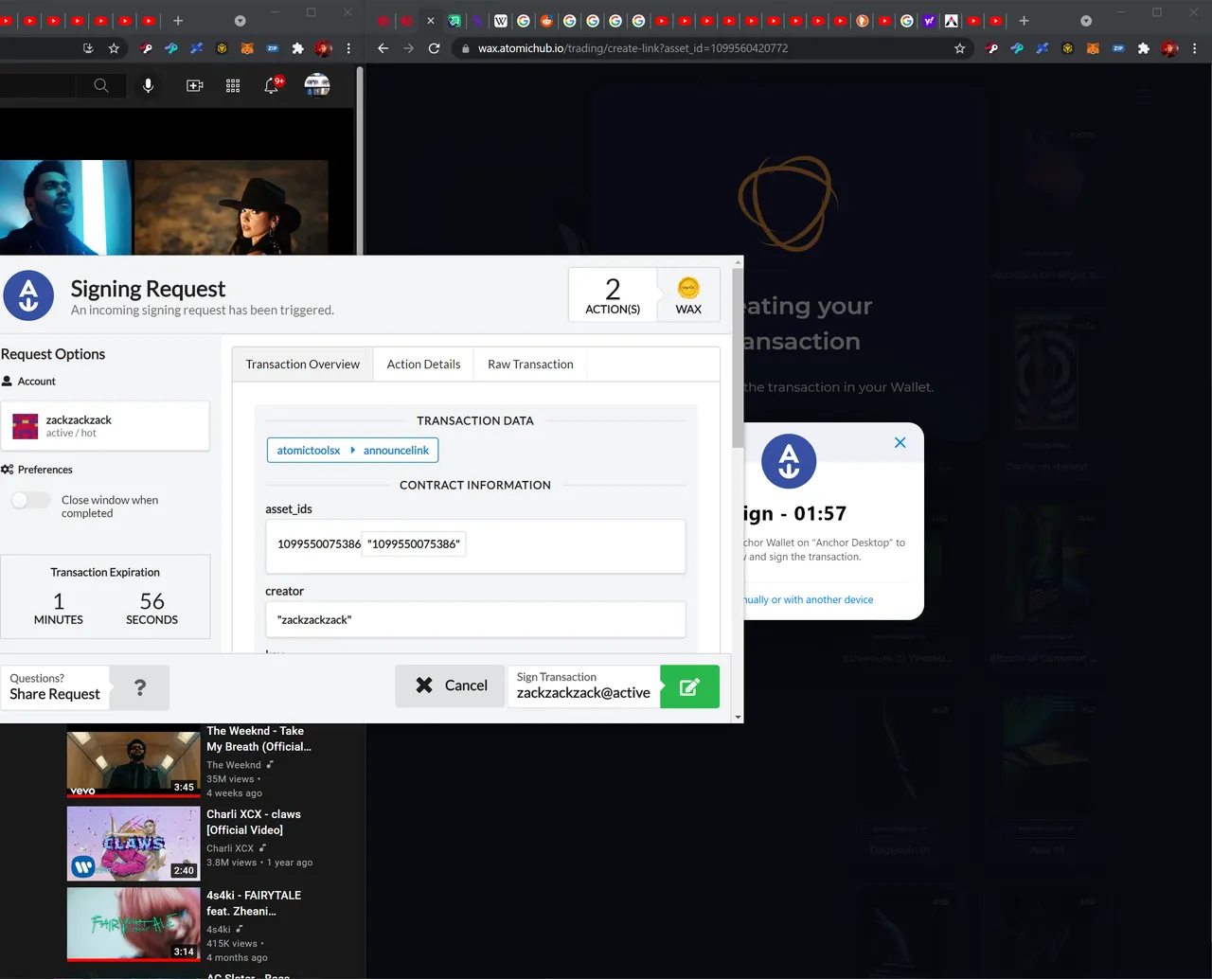Click the WAX chain badge

click(x=688, y=295)
